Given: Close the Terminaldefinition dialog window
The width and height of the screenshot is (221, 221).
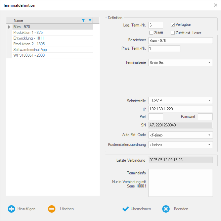Looking at the screenshot, I should (215, 5).
